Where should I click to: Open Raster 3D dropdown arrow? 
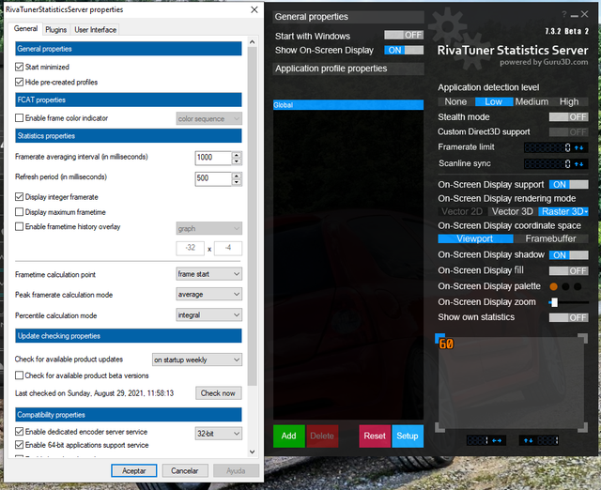pyautogui.click(x=586, y=212)
